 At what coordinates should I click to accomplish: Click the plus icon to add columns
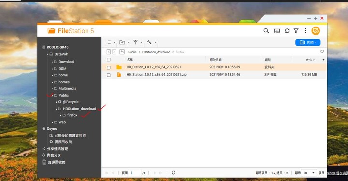click(323, 59)
